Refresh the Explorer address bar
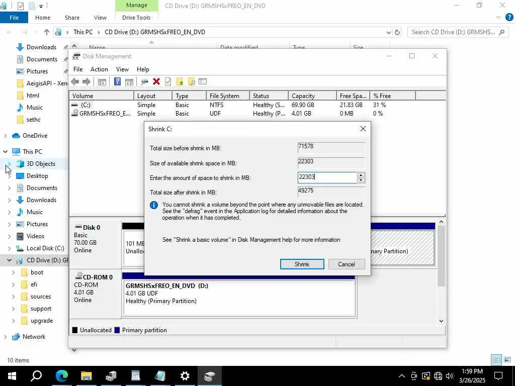The image size is (515, 386). click(397, 32)
